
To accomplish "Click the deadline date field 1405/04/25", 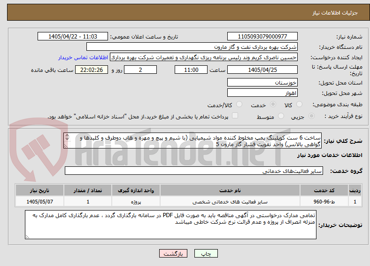I will [262, 70].
